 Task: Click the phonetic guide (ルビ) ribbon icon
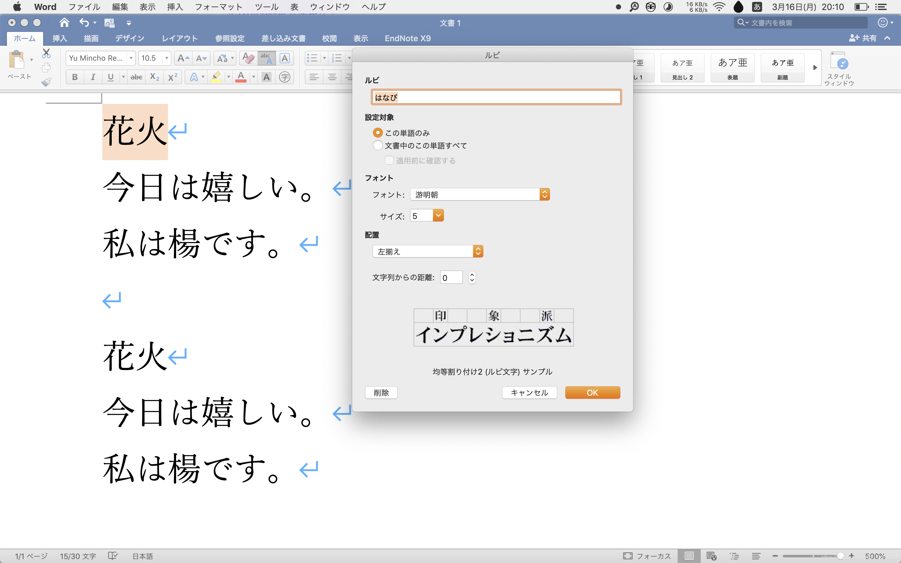pyautogui.click(x=266, y=58)
